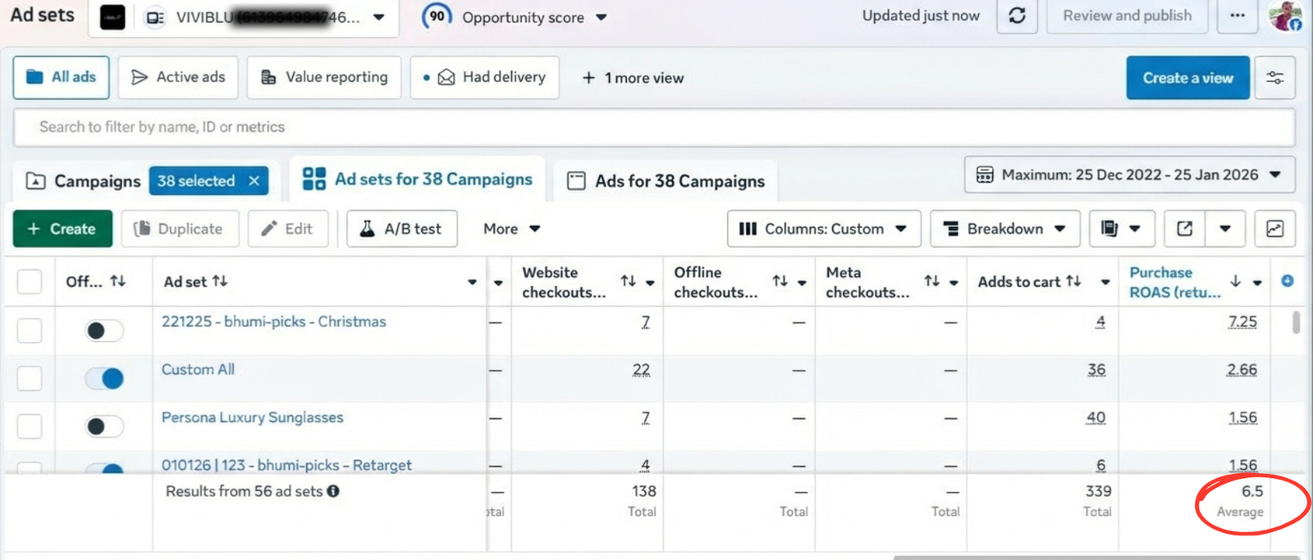Image resolution: width=1313 pixels, height=560 pixels.
Task: Click the Opportunity score 90 circle
Action: [x=437, y=16]
